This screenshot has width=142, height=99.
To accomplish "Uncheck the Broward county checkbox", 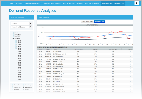I will pyautogui.click(x=14, y=38).
